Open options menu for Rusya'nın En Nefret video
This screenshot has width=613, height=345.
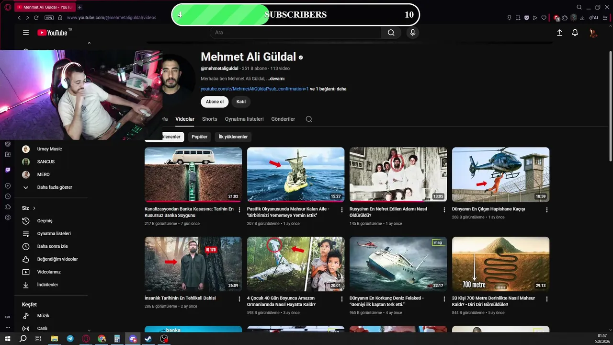(444, 210)
